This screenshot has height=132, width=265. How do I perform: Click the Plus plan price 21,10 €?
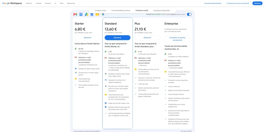140,29
